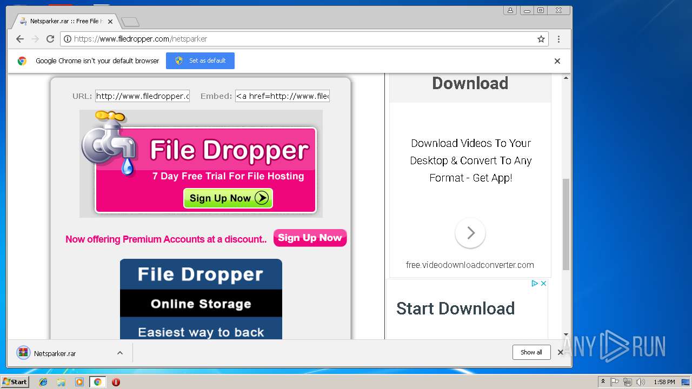Open network status tray icon
This screenshot has width=692, height=389.
627,382
